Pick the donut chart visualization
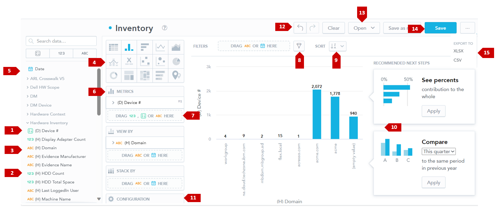This screenshot has height=210, width=502. (114, 75)
